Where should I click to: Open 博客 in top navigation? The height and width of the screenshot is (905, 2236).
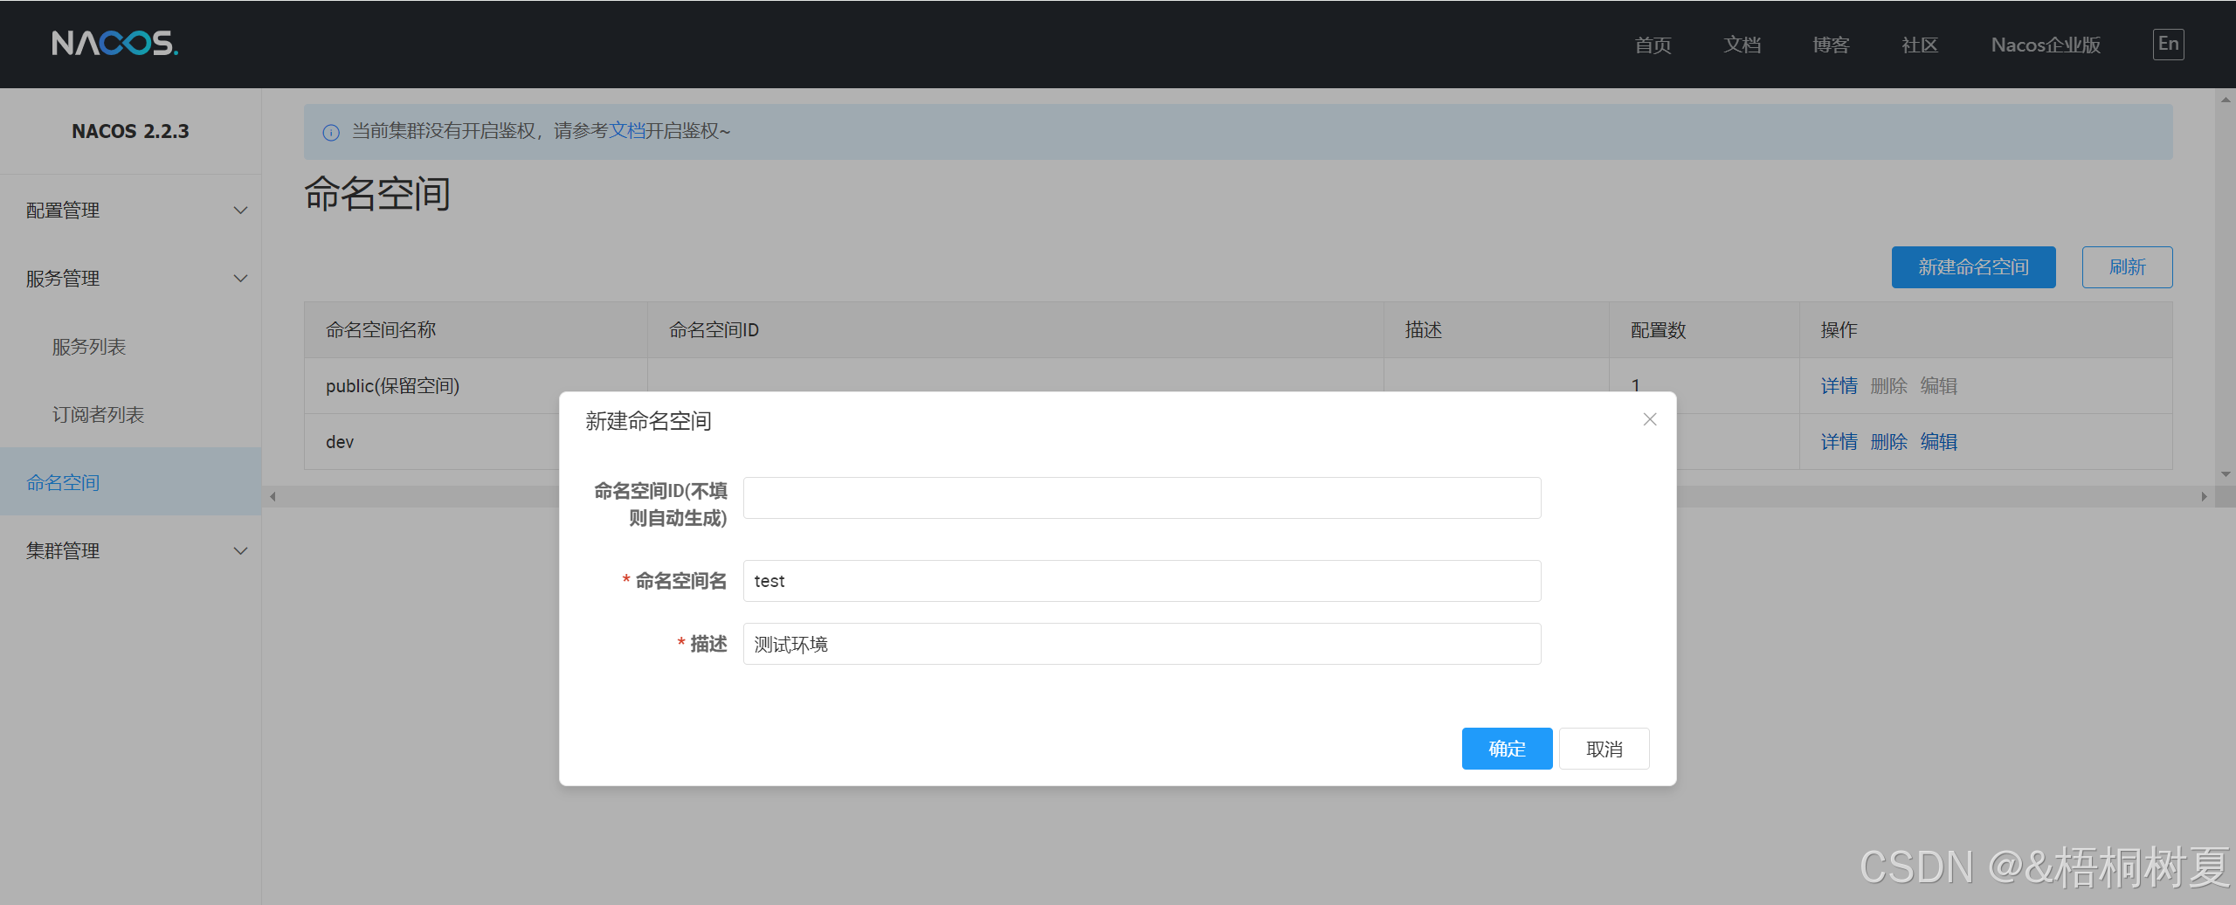coord(1831,45)
